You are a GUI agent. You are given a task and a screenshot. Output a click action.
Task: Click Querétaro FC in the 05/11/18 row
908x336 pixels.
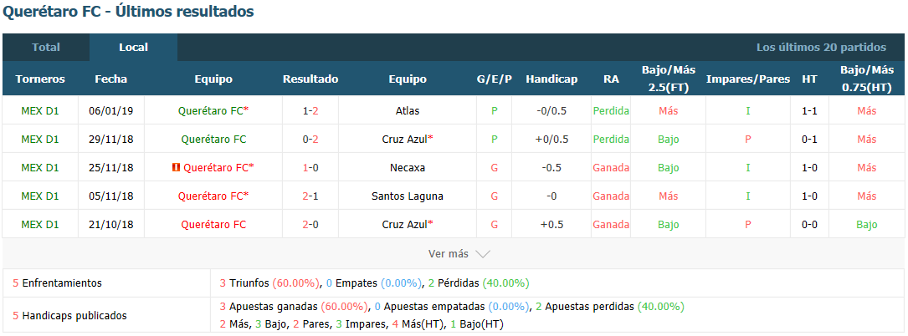(211, 196)
